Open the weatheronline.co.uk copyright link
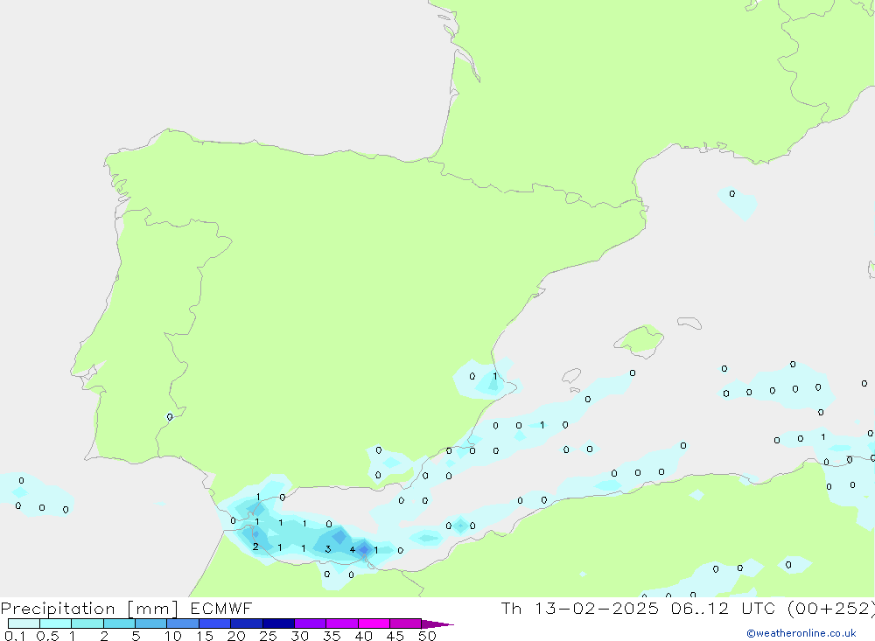The width and height of the screenshot is (875, 641). 801,633
